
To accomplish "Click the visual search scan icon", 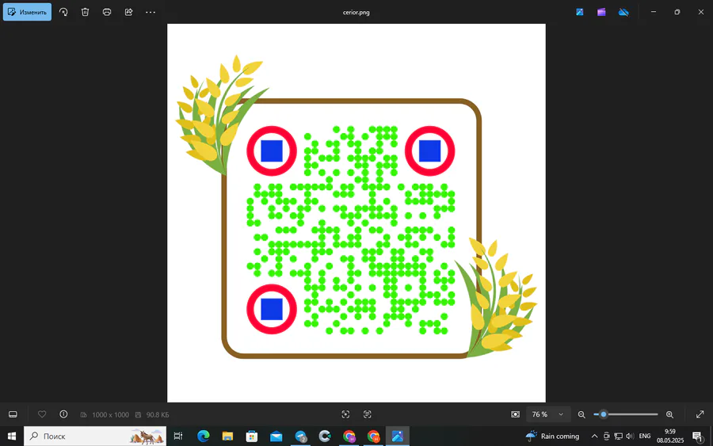I will 345,414.
